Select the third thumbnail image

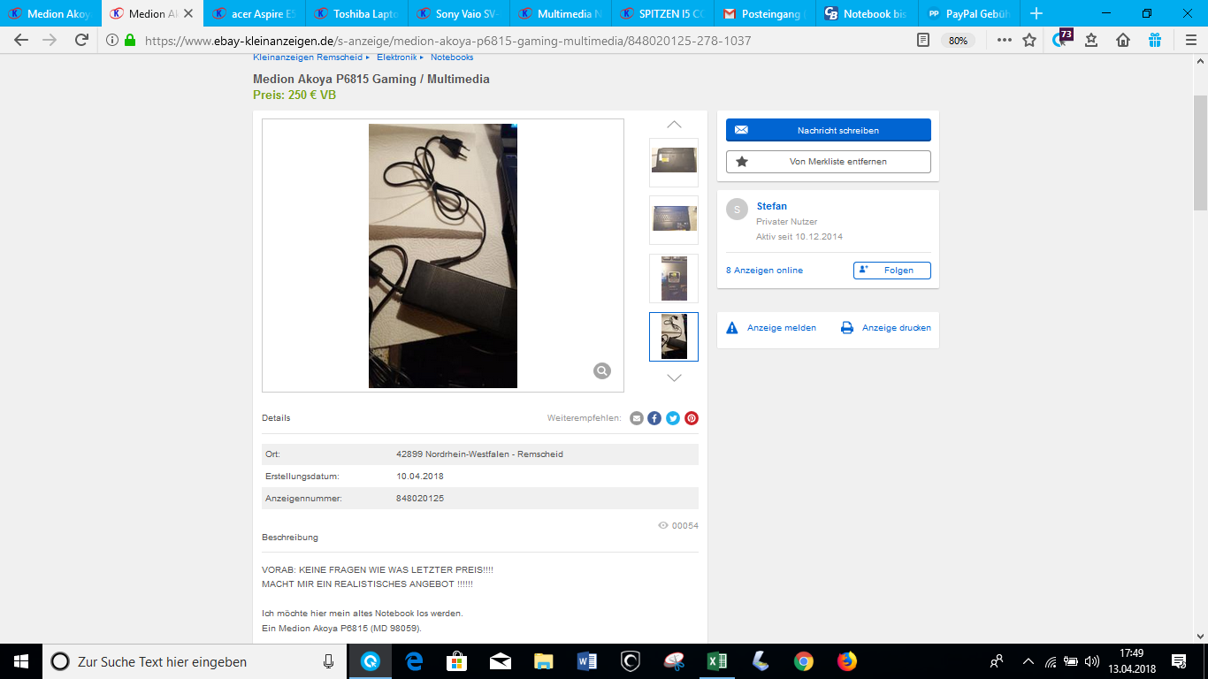674,278
